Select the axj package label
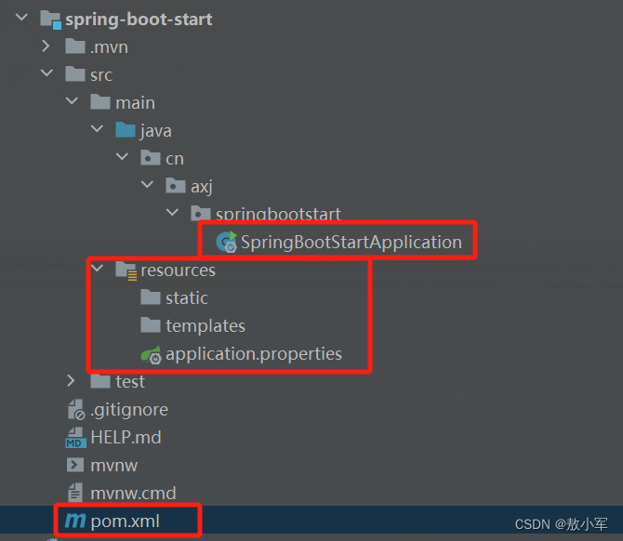 tap(202, 187)
